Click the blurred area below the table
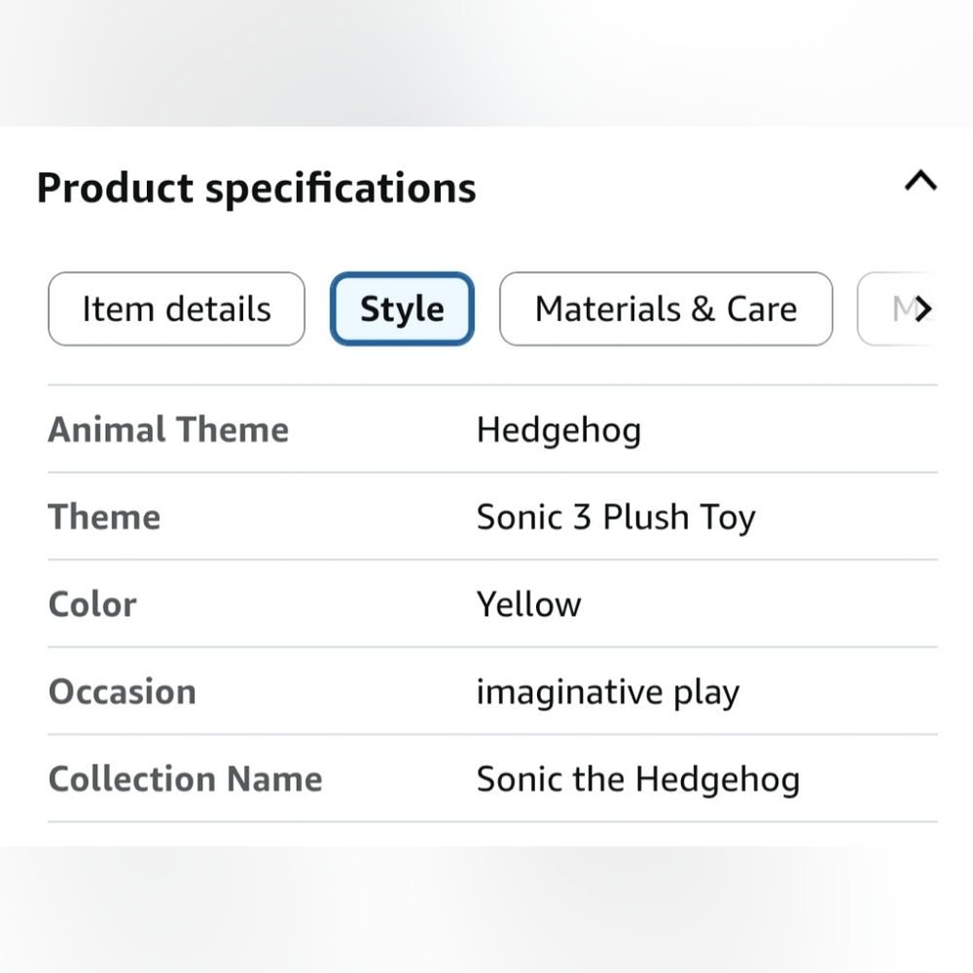 pyautogui.click(x=486, y=910)
